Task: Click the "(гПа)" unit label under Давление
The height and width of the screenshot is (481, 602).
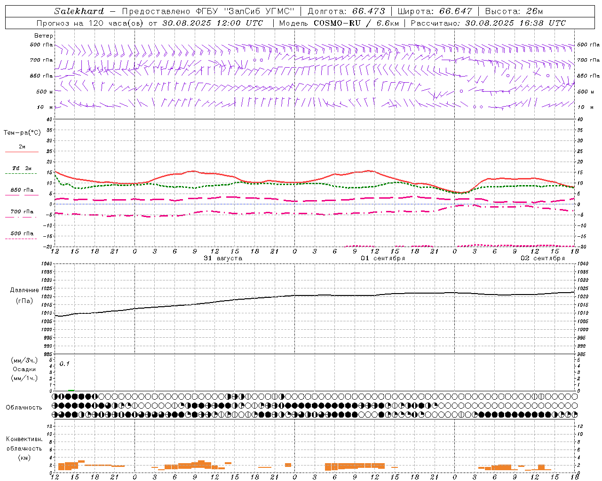Action: coord(24,301)
